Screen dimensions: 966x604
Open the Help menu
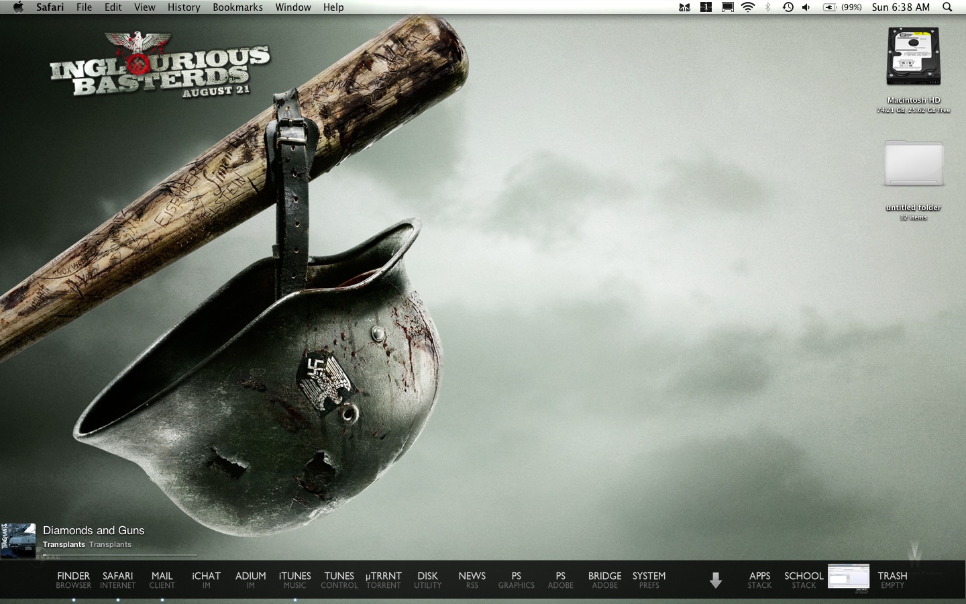[x=333, y=7]
